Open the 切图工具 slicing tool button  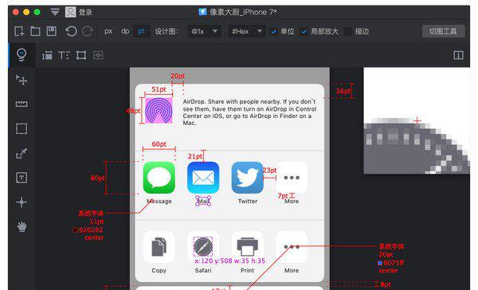(443, 31)
